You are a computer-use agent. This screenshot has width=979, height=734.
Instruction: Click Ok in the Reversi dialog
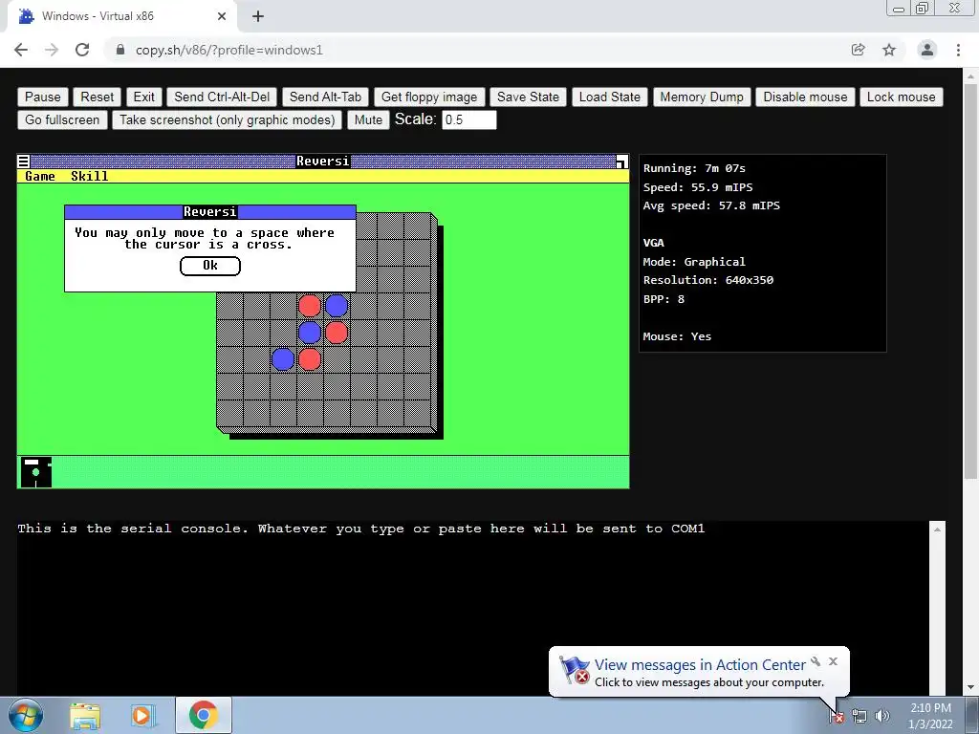210,266
